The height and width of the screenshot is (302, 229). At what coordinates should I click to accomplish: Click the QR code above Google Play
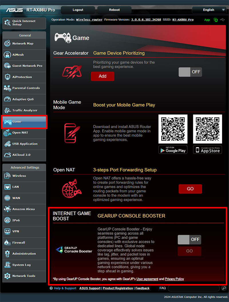[173, 129]
